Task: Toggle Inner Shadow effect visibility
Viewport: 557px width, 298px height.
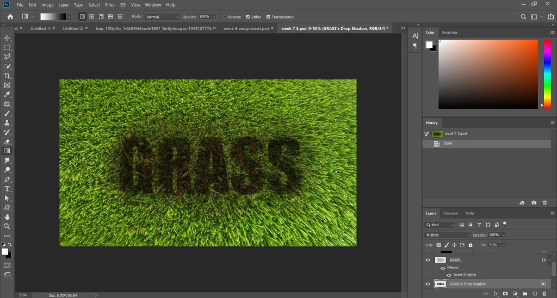Action: click(x=449, y=275)
